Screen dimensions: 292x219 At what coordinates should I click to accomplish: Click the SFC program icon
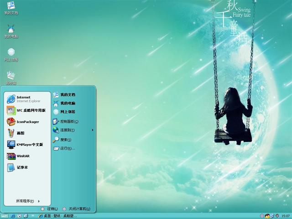(x=11, y=110)
